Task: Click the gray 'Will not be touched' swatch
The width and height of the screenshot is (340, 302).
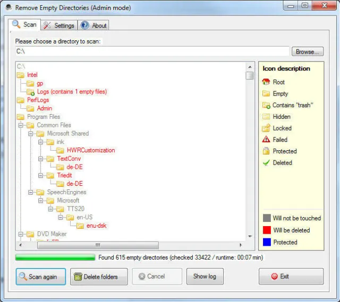Action: coord(267,218)
